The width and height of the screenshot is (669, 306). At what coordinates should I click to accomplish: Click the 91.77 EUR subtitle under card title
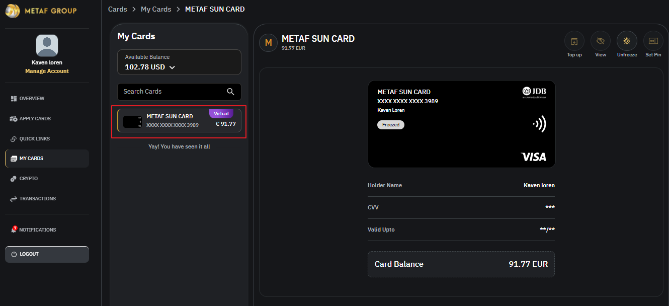click(293, 48)
